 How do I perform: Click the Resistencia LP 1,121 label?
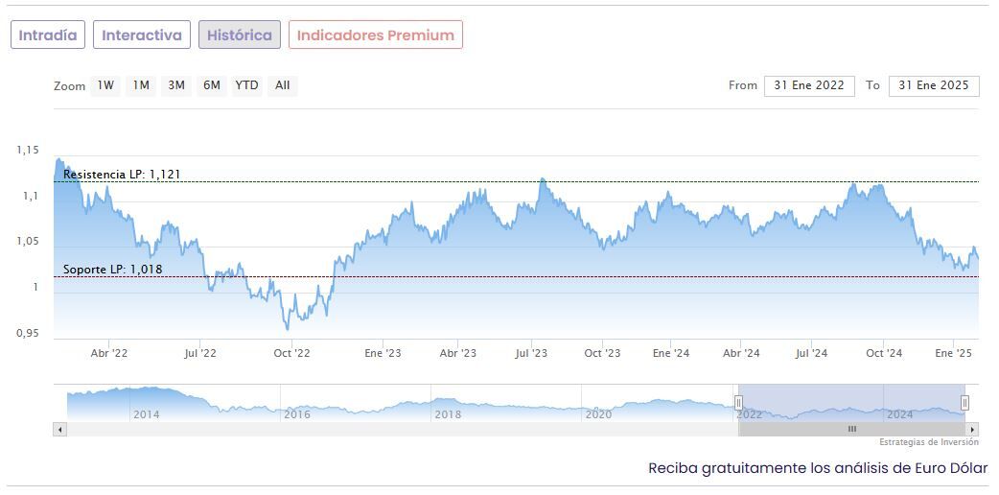click(122, 175)
